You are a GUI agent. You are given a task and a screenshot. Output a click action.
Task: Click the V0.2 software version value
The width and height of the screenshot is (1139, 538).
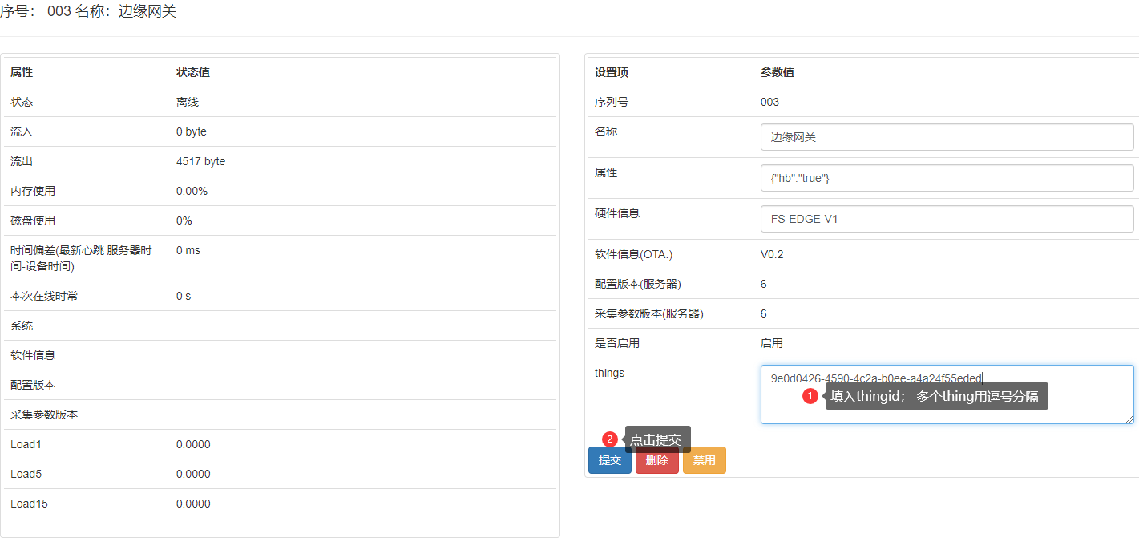[x=772, y=254]
